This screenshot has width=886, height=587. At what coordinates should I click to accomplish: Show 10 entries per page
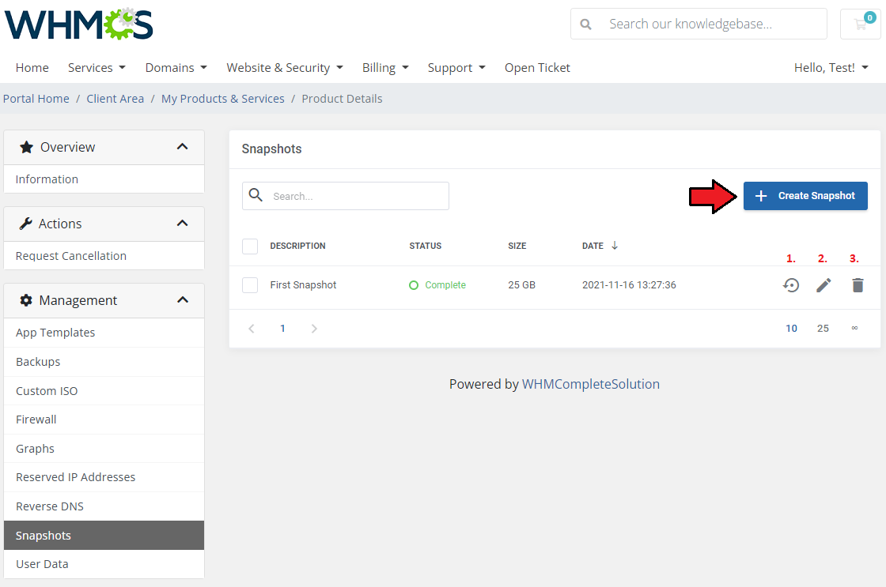pos(791,329)
